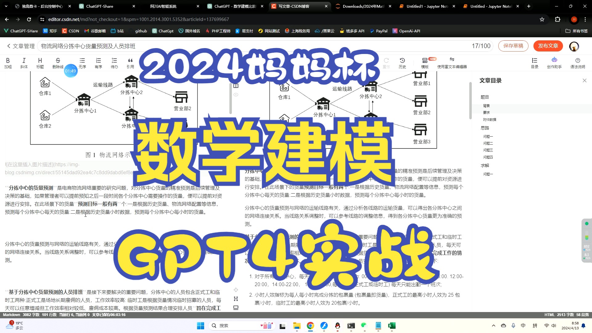Jump to 求解 in the outline

pos(485,166)
